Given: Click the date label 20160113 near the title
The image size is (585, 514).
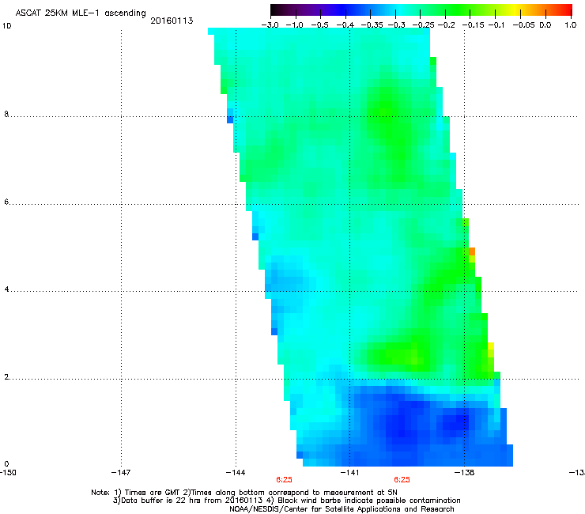Looking at the screenshot, I should pyautogui.click(x=172, y=21).
